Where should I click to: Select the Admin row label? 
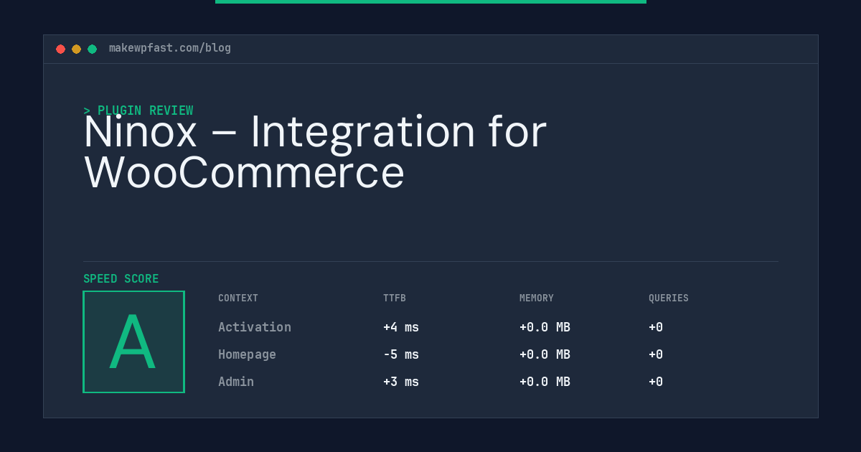point(236,382)
